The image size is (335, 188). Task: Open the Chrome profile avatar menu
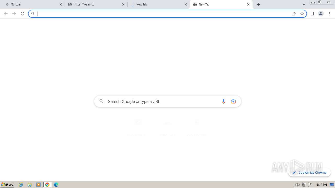(x=321, y=14)
